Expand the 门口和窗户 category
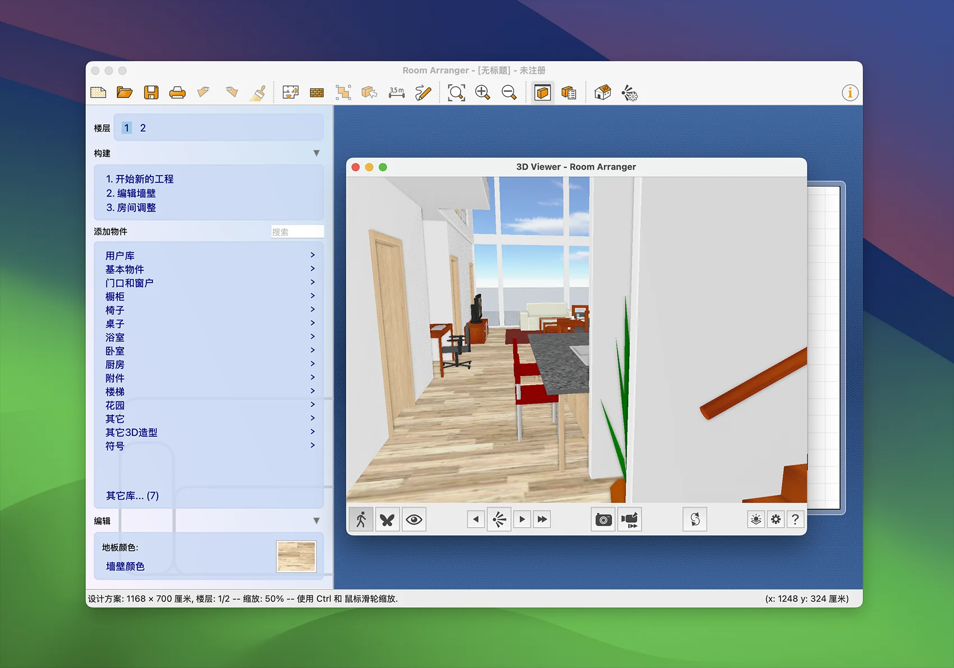The height and width of the screenshot is (668, 954). click(x=210, y=283)
